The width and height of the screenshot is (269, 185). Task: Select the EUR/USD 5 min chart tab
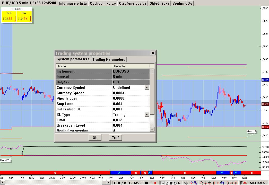click(29, 3)
